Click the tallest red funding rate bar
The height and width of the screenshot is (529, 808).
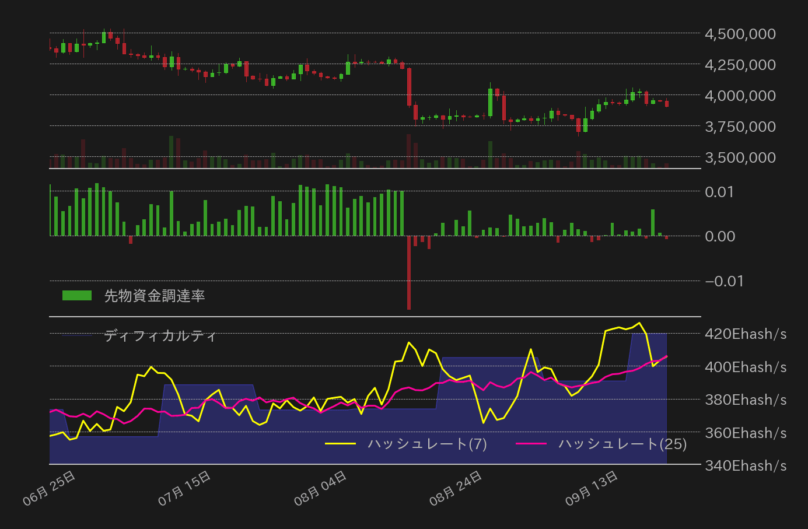[x=409, y=274]
